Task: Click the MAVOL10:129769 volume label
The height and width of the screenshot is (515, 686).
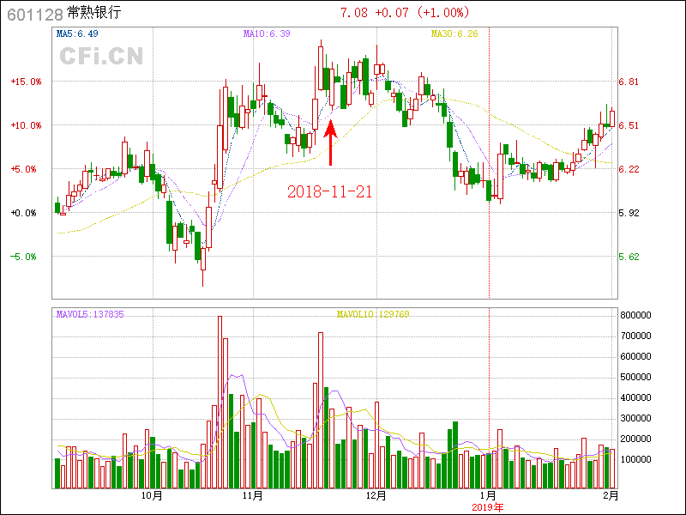Action: pyautogui.click(x=372, y=314)
